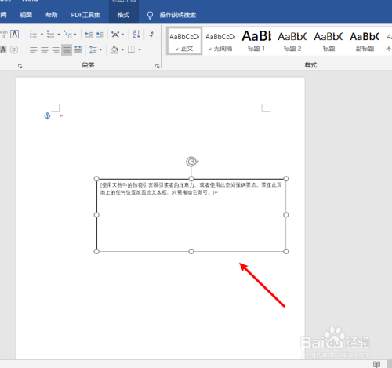Click the phonetic guide icon
Viewport: 392px width, 368px height.
tap(4, 34)
